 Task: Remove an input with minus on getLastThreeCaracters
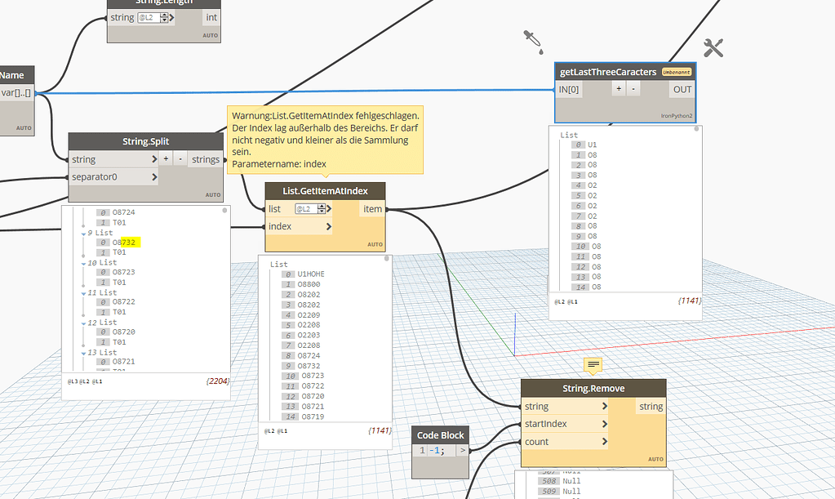(633, 88)
